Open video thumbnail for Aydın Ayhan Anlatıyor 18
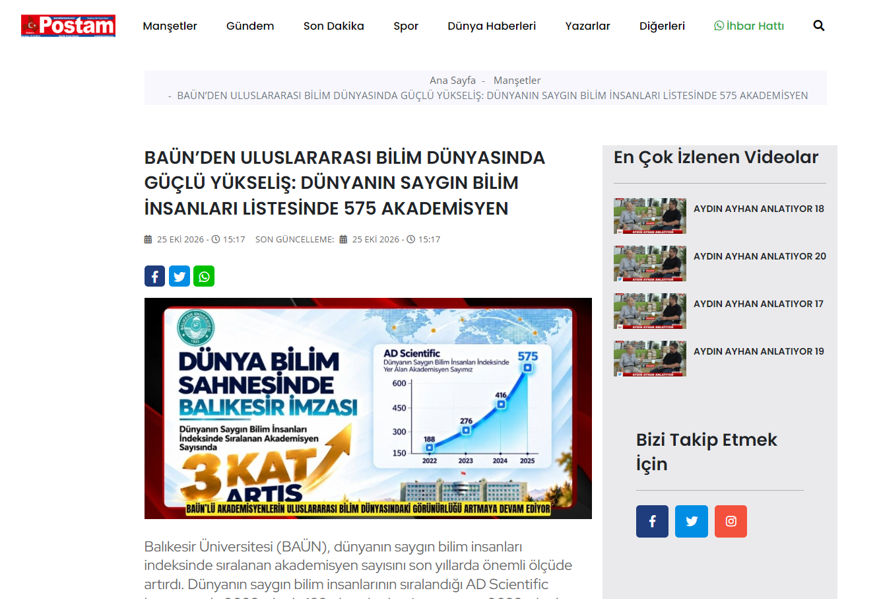Viewport: 881px width, 599px height. [650, 216]
